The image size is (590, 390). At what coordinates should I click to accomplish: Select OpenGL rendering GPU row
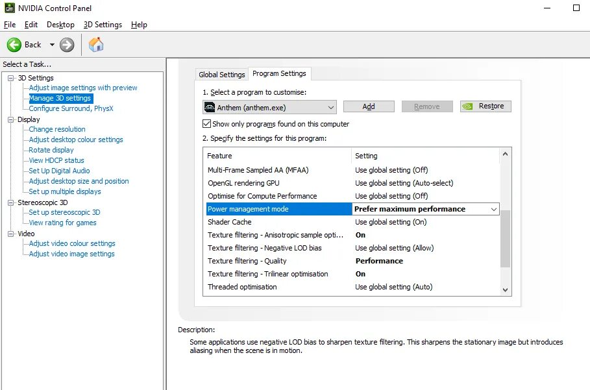pyautogui.click(x=352, y=183)
